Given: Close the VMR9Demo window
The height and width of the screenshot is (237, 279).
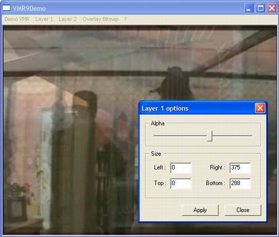Looking at the screenshot, I should tap(272, 8).
